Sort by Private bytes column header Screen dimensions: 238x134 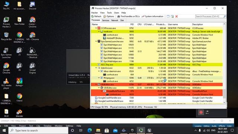pyautogui.click(x=161, y=24)
